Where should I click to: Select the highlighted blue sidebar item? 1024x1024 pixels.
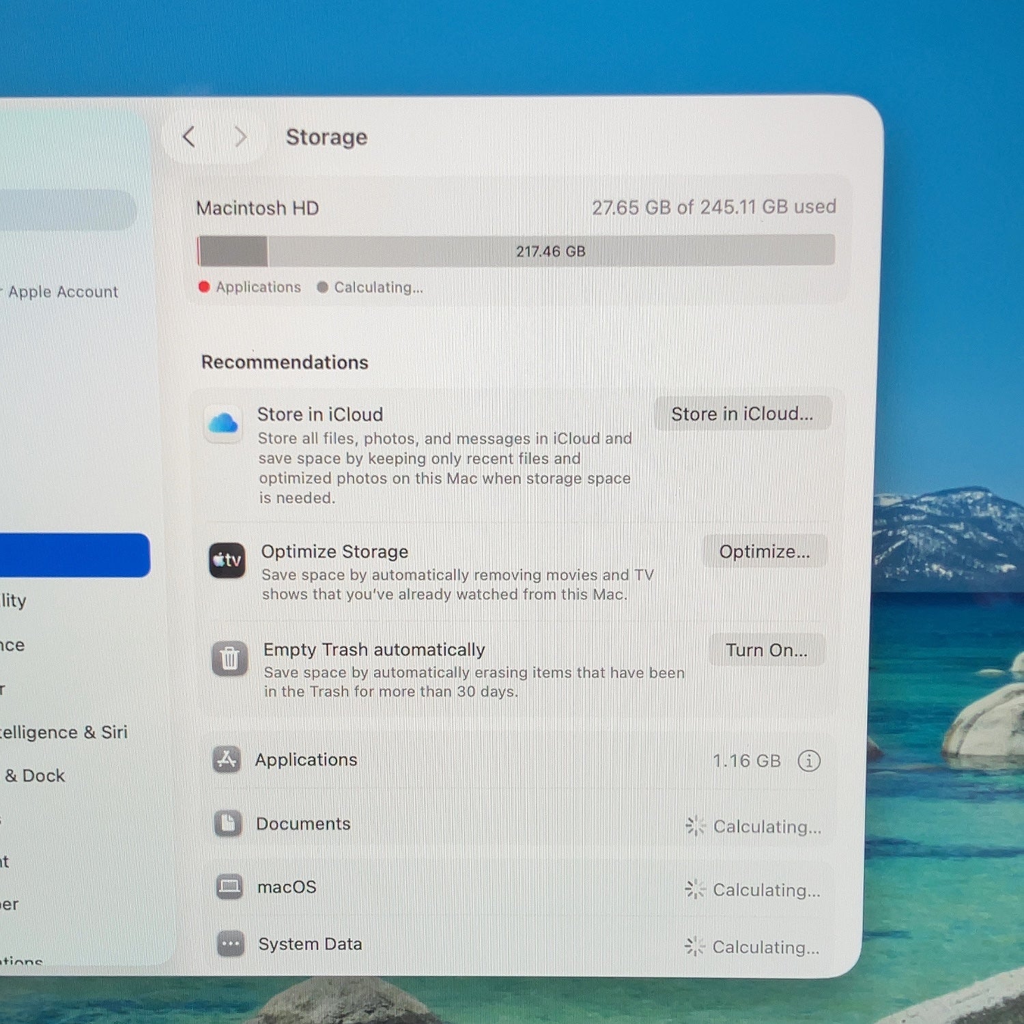point(75,555)
